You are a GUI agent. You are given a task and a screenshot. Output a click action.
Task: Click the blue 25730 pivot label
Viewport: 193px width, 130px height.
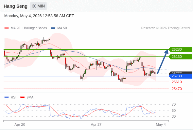coord(180,76)
